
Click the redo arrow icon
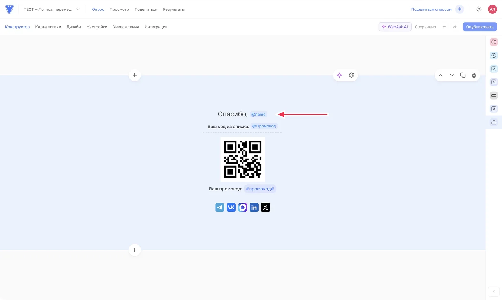(x=455, y=27)
